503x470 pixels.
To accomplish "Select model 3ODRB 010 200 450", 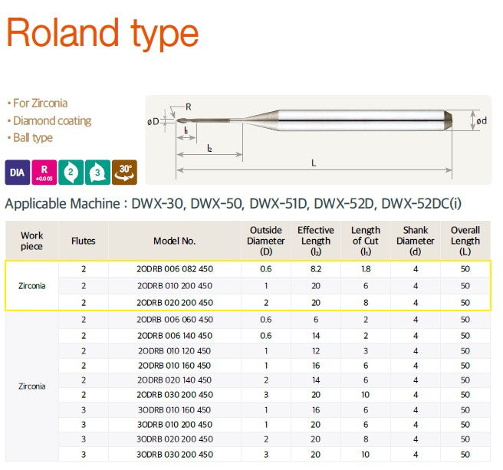I will (175, 425).
